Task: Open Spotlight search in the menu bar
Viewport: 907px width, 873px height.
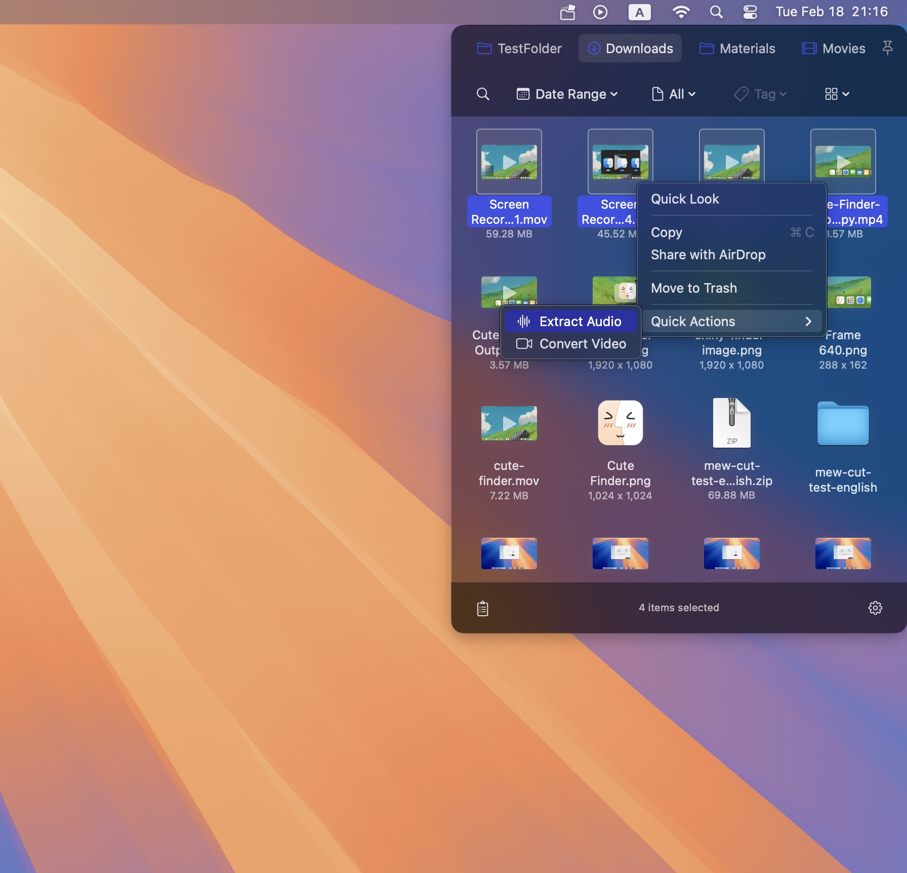Action: 716,12
